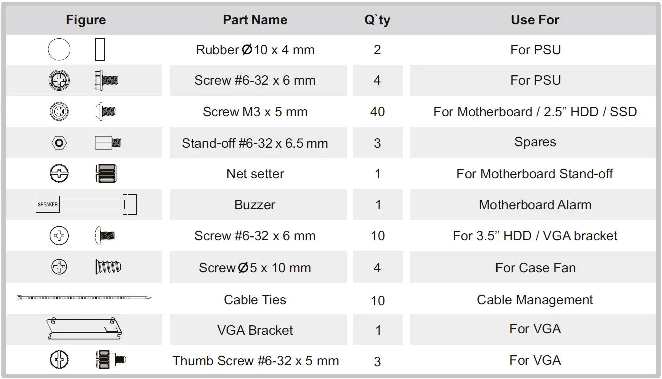Click the Figure column header

(86, 20)
